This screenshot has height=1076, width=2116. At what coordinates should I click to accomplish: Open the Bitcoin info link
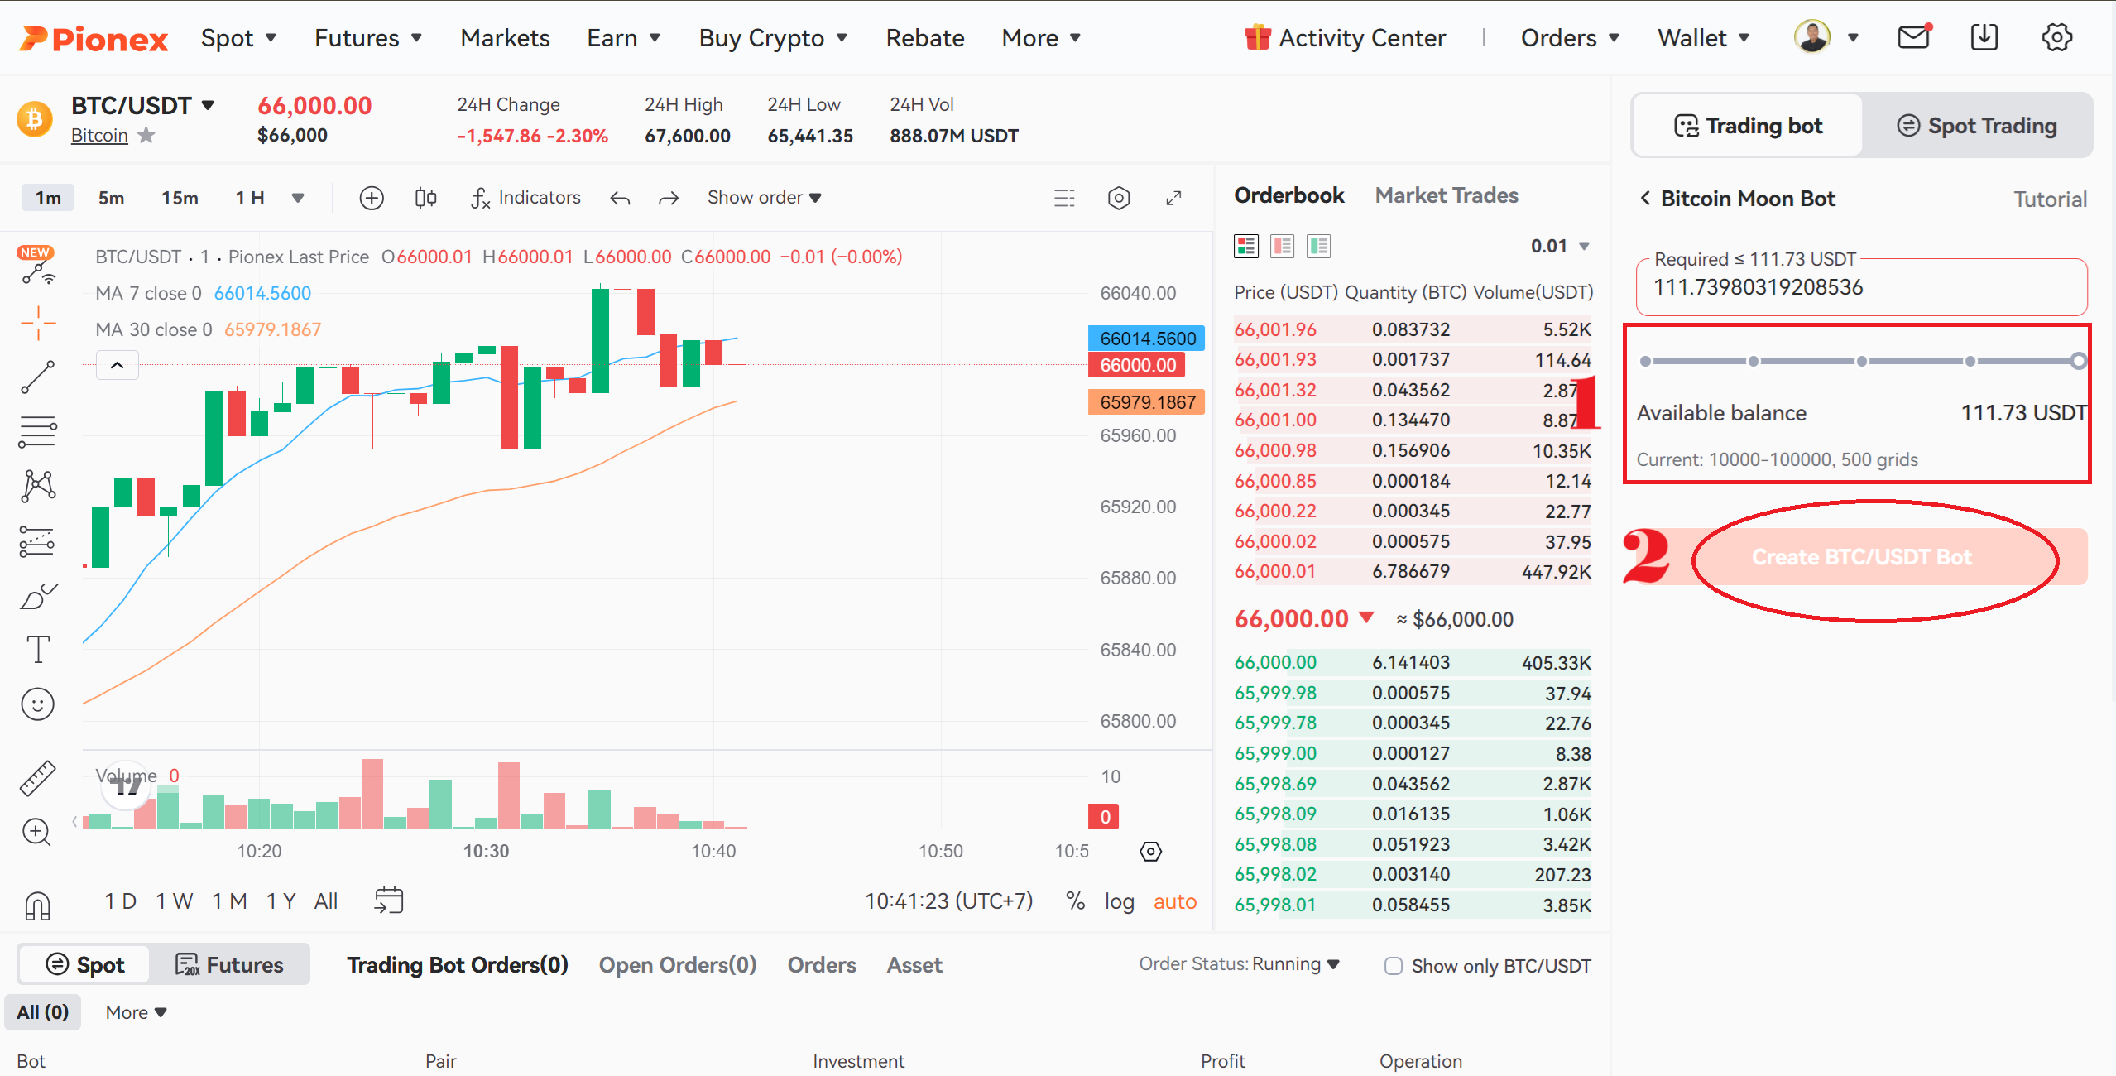(99, 135)
